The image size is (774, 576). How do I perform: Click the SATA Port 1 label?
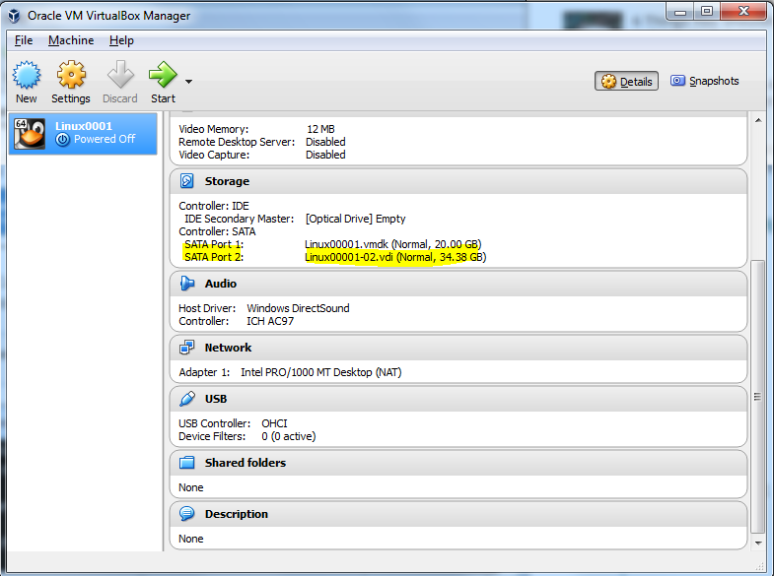coord(214,244)
